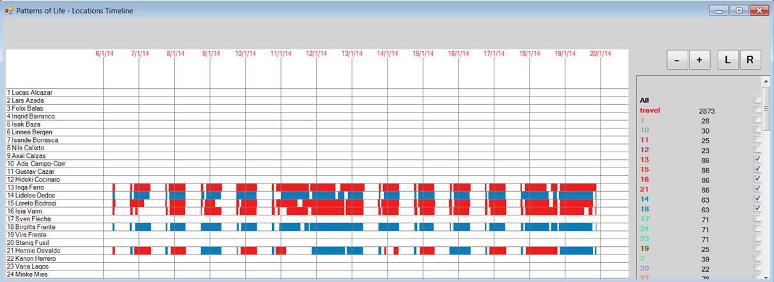Tick the travel checkbox
The width and height of the screenshot is (774, 282).
coord(757,111)
